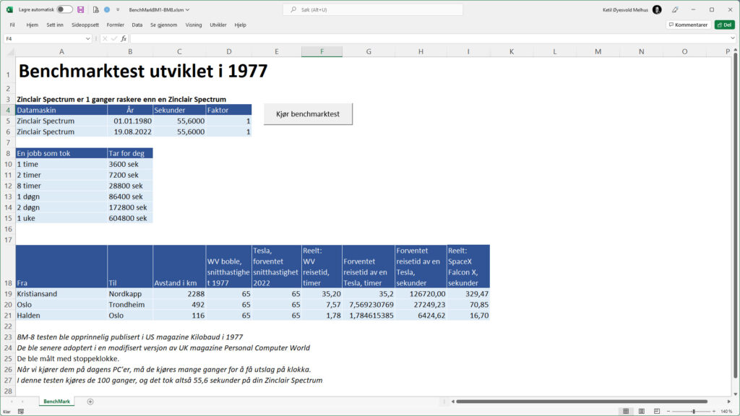Click the Trondheim cell
Viewport: 740px width, 416px height.
click(x=130, y=304)
